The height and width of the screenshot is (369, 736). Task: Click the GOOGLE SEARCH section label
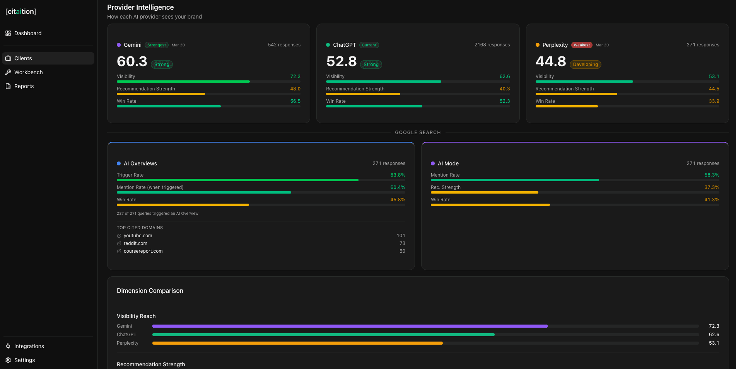pyautogui.click(x=418, y=133)
